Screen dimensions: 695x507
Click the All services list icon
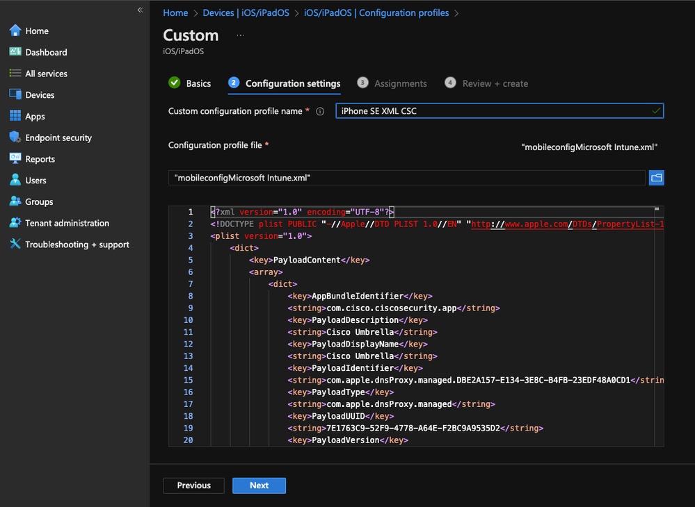click(15, 74)
